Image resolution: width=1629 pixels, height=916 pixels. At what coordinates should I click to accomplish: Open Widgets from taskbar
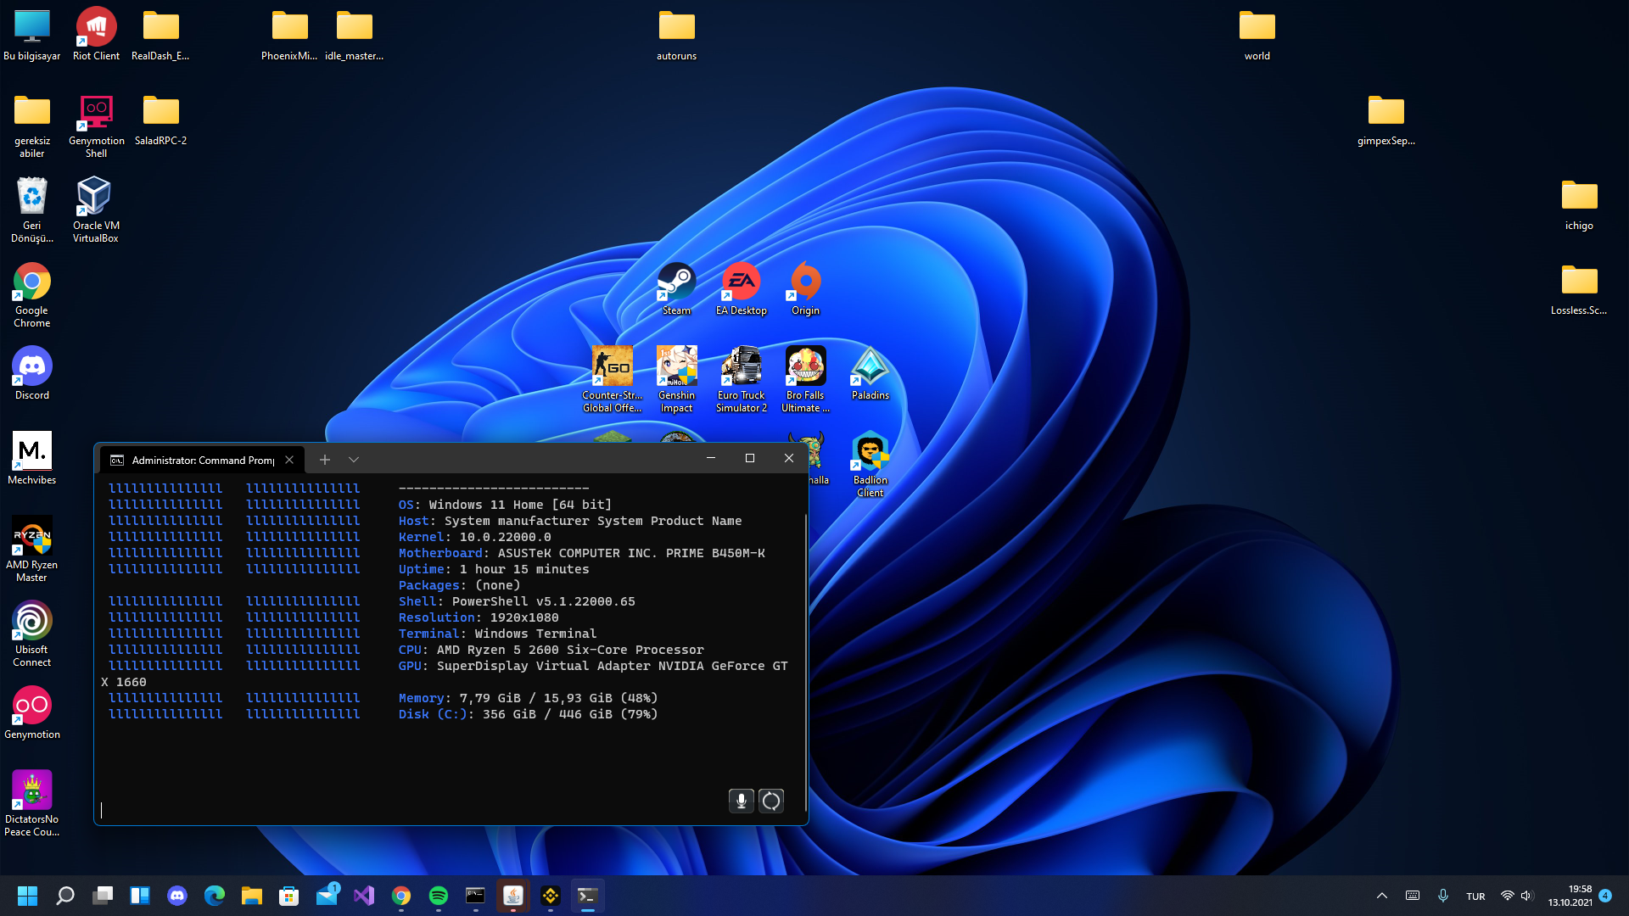pyautogui.click(x=139, y=896)
